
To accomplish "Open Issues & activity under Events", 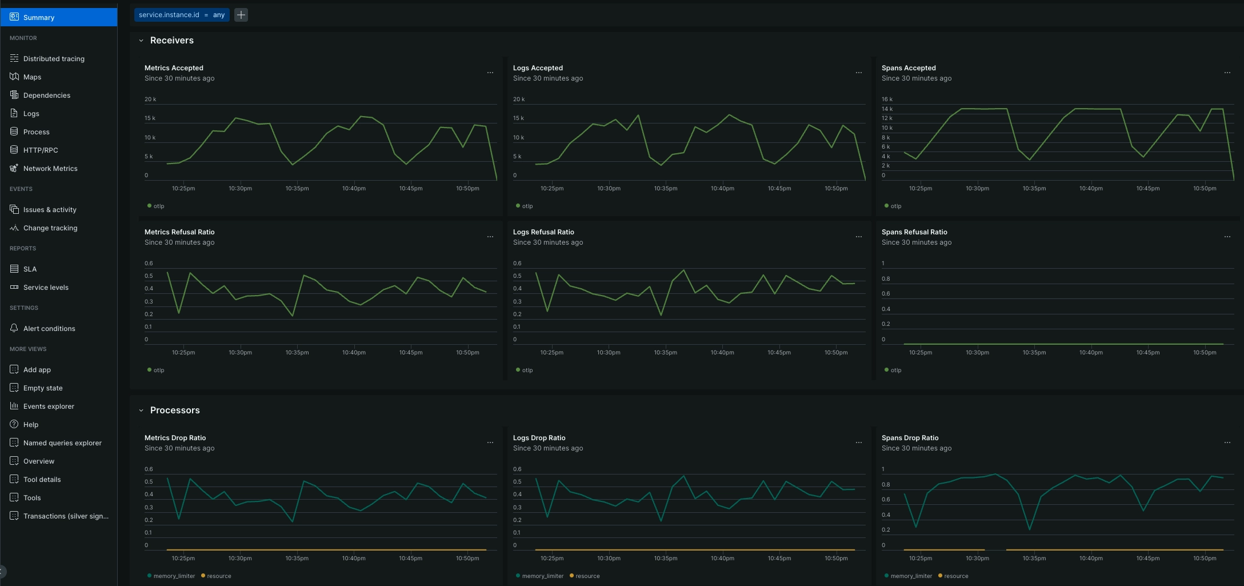I will pos(50,209).
